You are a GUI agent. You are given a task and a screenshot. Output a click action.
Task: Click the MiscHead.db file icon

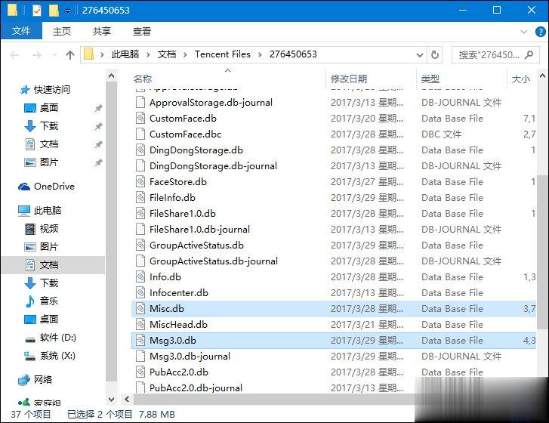point(140,324)
